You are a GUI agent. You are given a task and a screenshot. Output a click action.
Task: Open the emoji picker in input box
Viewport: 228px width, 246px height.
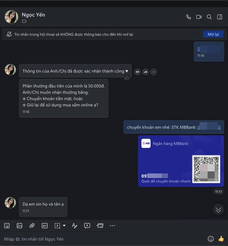(x=210, y=239)
